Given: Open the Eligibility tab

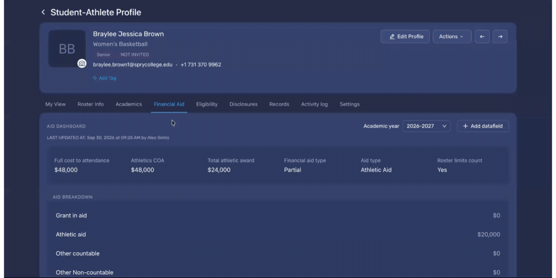Looking at the screenshot, I should point(207,104).
